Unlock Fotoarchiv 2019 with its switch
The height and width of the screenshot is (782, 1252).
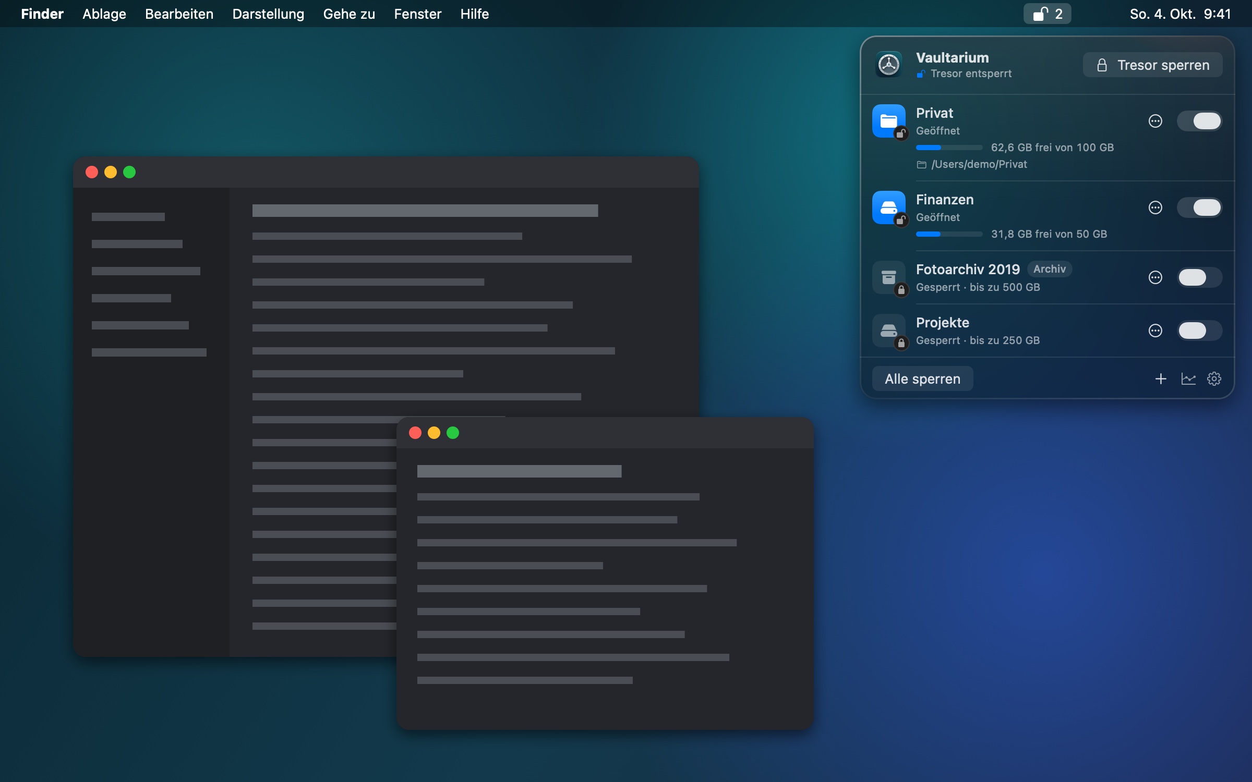point(1199,277)
